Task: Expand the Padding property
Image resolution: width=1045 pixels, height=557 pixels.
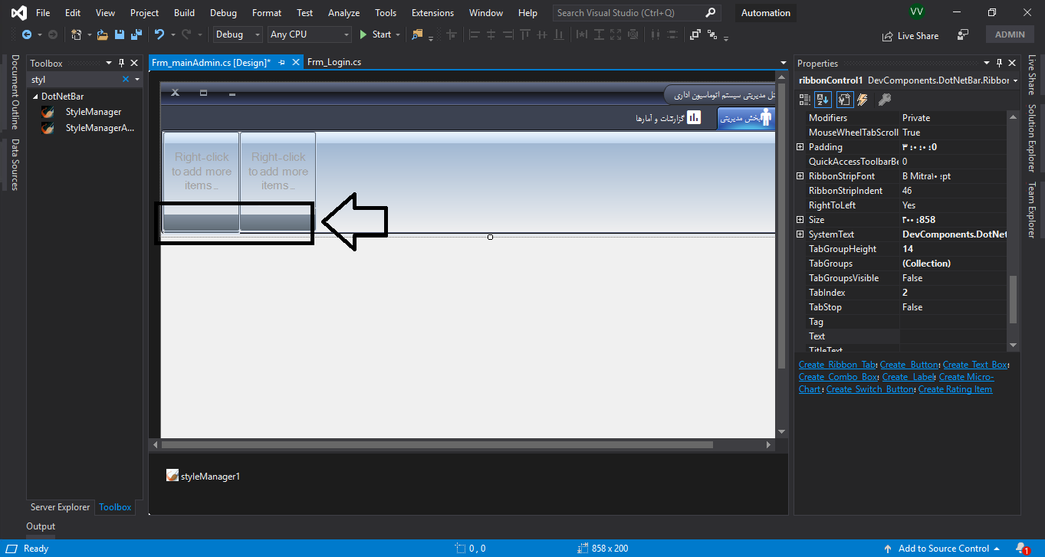Action: coord(800,147)
